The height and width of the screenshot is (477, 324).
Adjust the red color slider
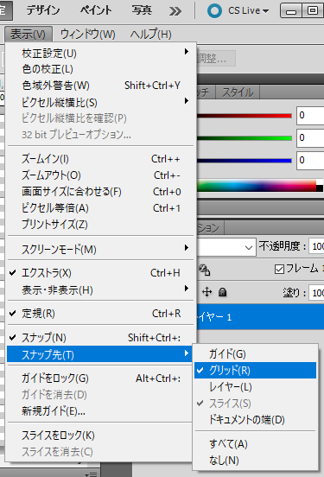[245, 116]
